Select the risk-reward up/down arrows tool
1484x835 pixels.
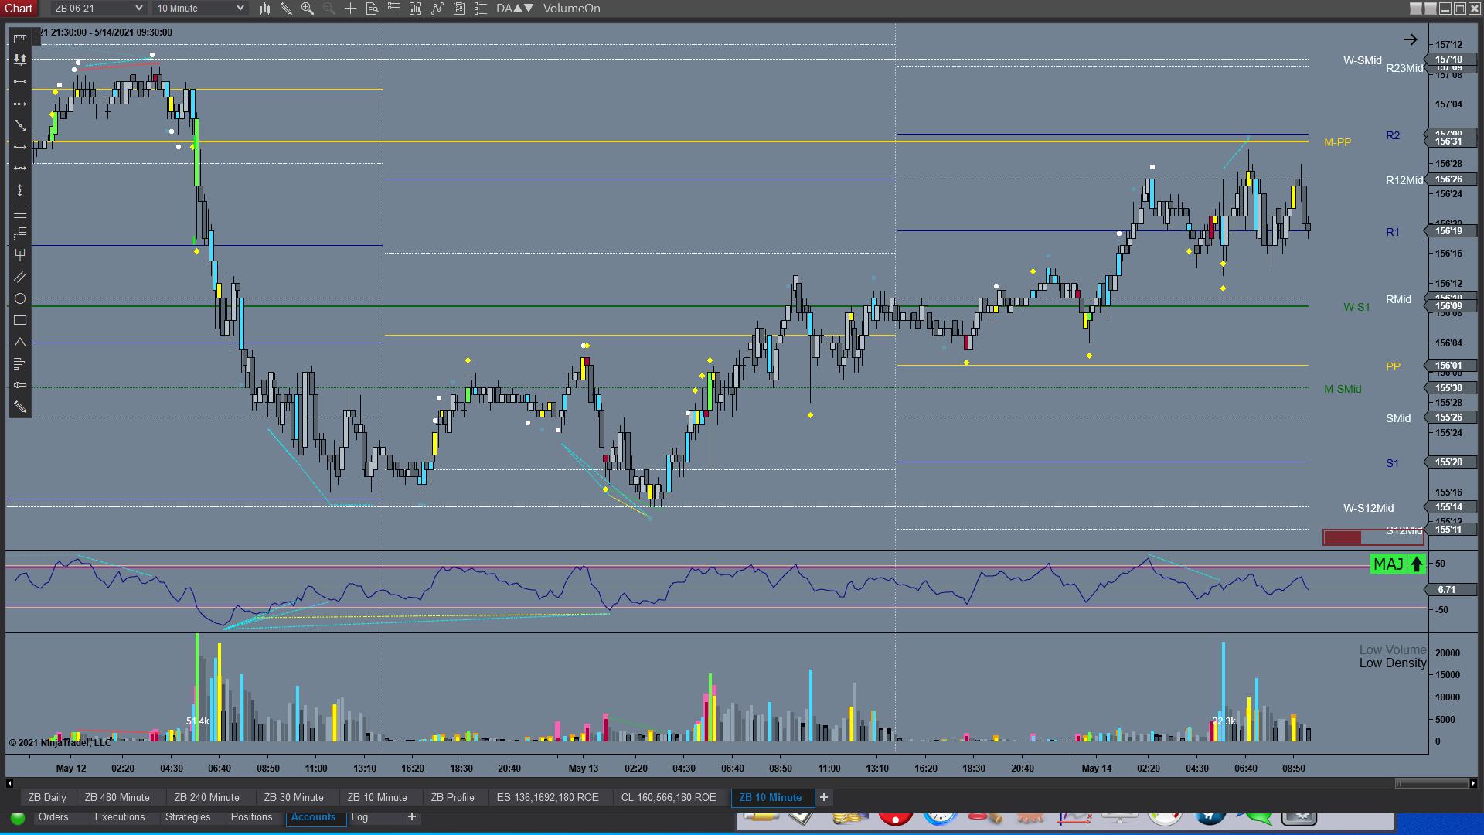[20, 60]
